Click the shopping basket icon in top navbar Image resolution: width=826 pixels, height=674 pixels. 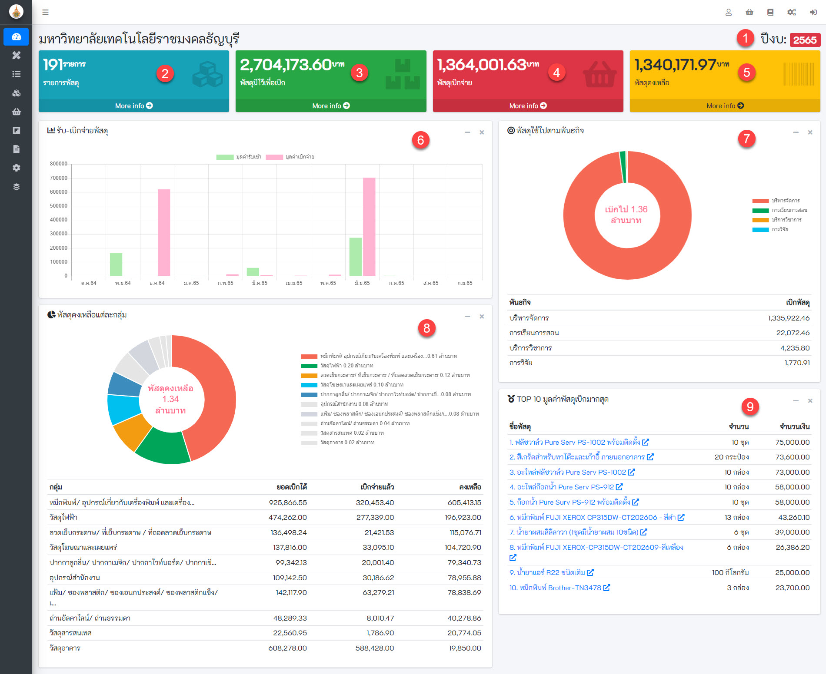tap(749, 12)
